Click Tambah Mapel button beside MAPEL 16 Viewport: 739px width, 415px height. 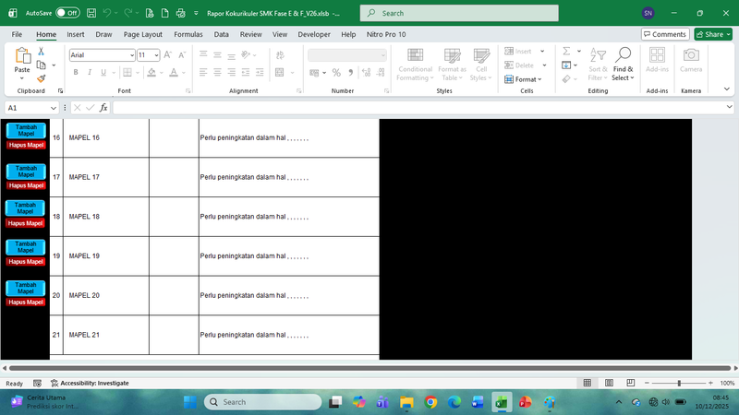tap(26, 131)
